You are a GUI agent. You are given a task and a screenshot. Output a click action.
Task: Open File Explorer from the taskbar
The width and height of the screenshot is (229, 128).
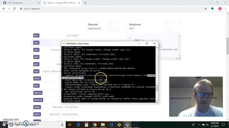103,125
